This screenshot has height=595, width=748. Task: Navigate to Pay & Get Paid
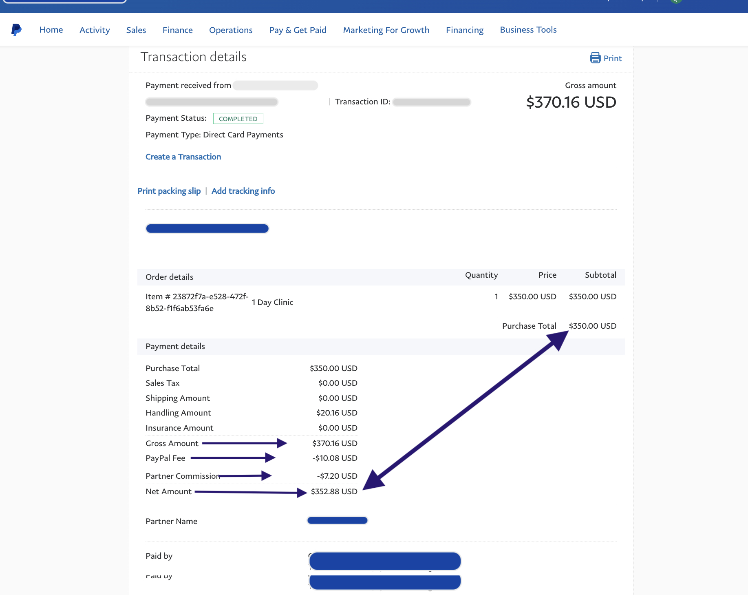point(298,30)
